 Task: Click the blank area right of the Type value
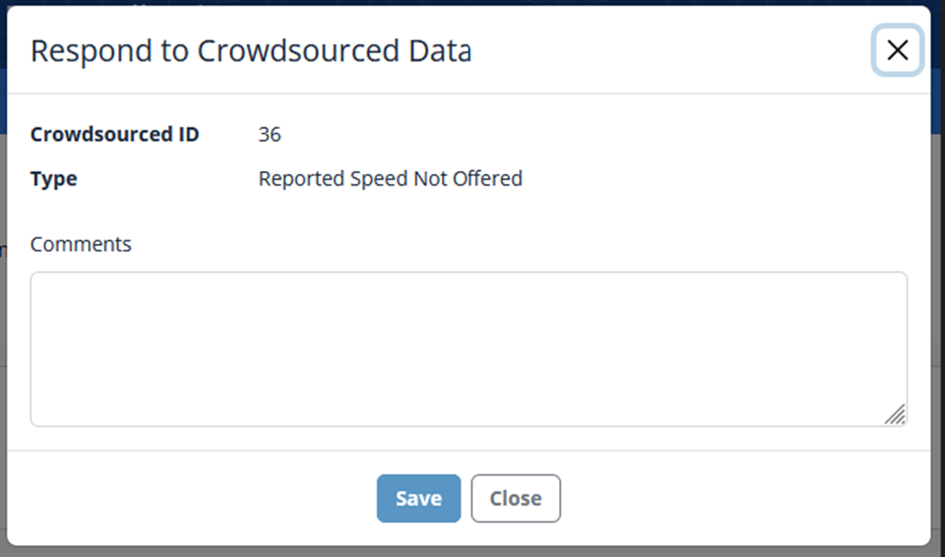point(713,178)
